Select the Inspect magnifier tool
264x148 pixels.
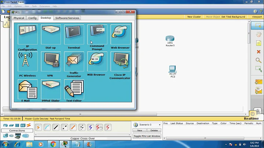[258, 60]
